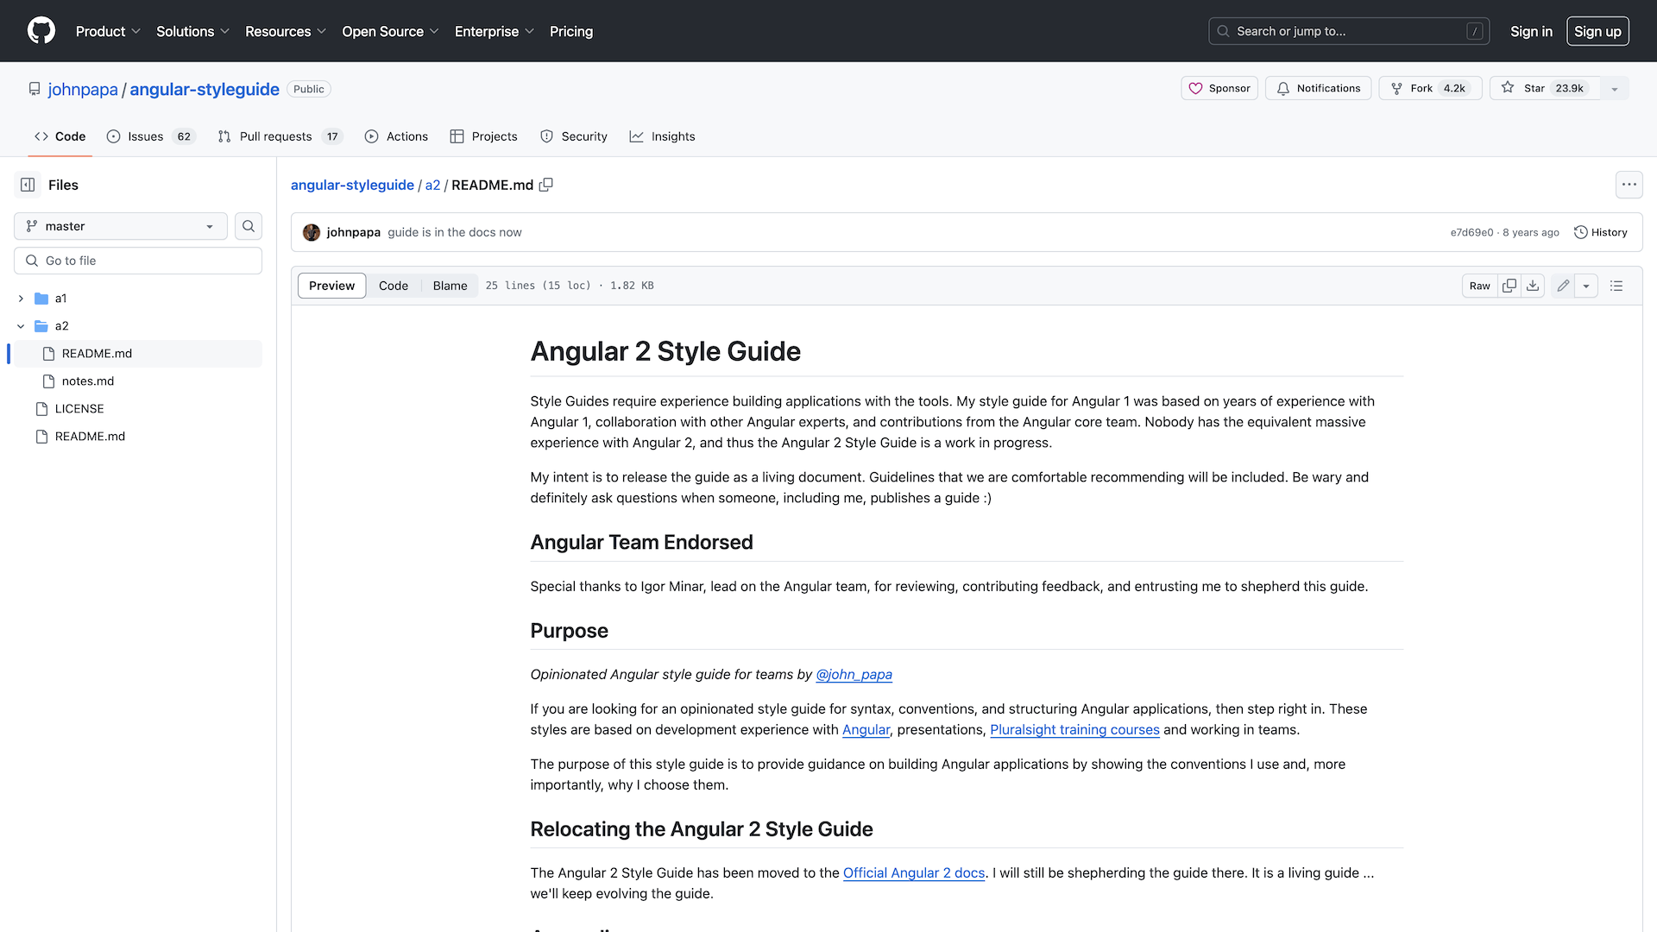Screen dimensions: 1657x932
Task: Expand the a1 folder chevron
Action: 21,299
